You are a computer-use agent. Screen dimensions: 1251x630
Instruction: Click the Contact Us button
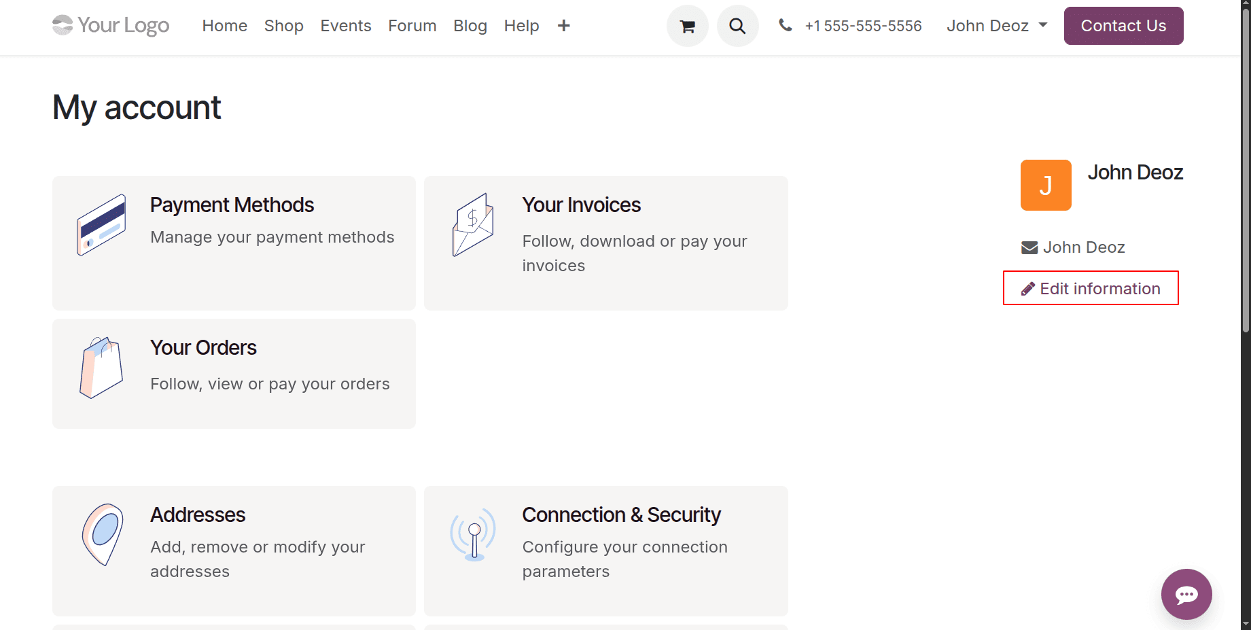(x=1124, y=26)
